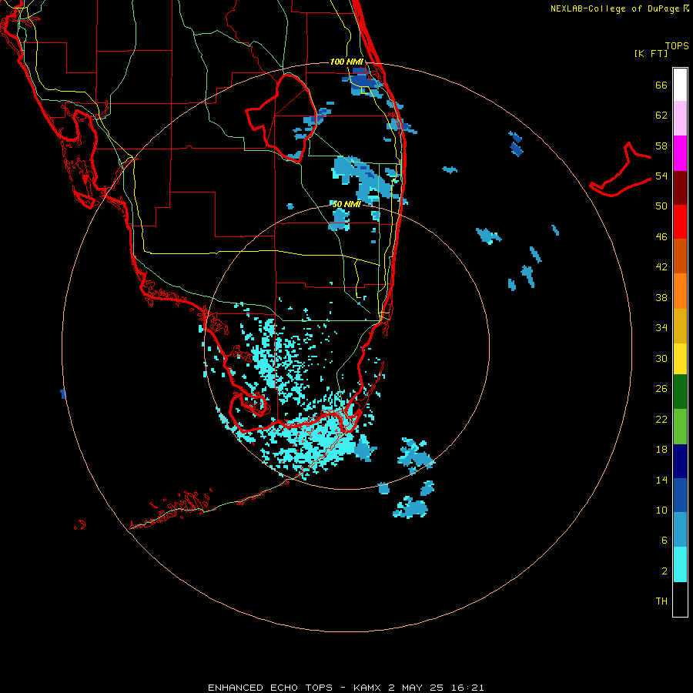
Task: Click the legend value label 22
Action: [x=661, y=419]
